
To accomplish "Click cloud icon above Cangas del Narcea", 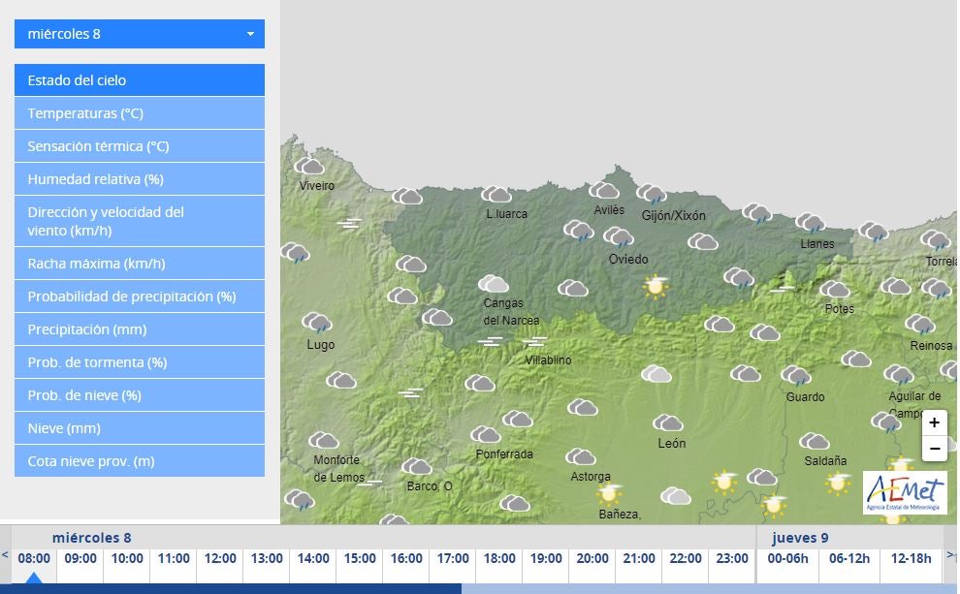I will tap(494, 284).
